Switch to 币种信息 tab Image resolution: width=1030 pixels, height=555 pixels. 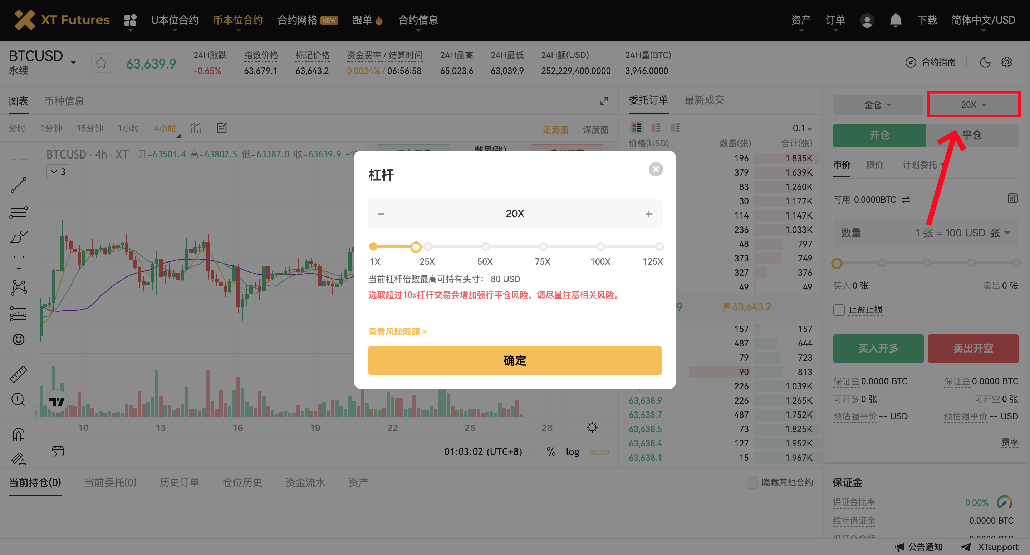tap(64, 101)
